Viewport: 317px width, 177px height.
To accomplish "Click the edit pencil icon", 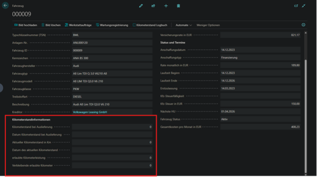I will pyautogui.click(x=141, y=6).
